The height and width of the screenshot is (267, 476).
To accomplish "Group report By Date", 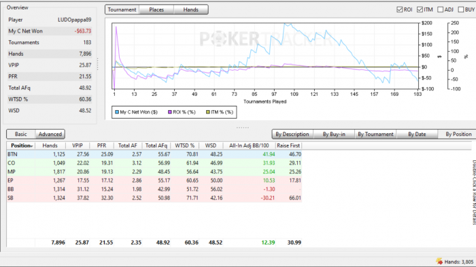I will pos(417,134).
